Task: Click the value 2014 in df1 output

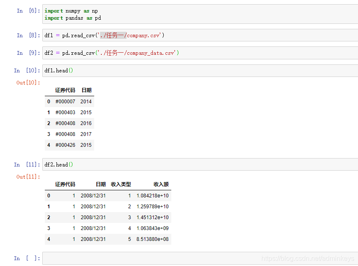Action: pos(86,101)
